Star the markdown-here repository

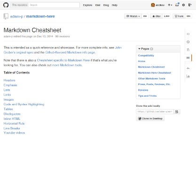157,16
